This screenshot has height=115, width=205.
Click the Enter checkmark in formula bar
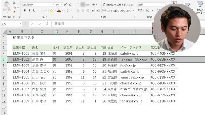tap(40, 24)
